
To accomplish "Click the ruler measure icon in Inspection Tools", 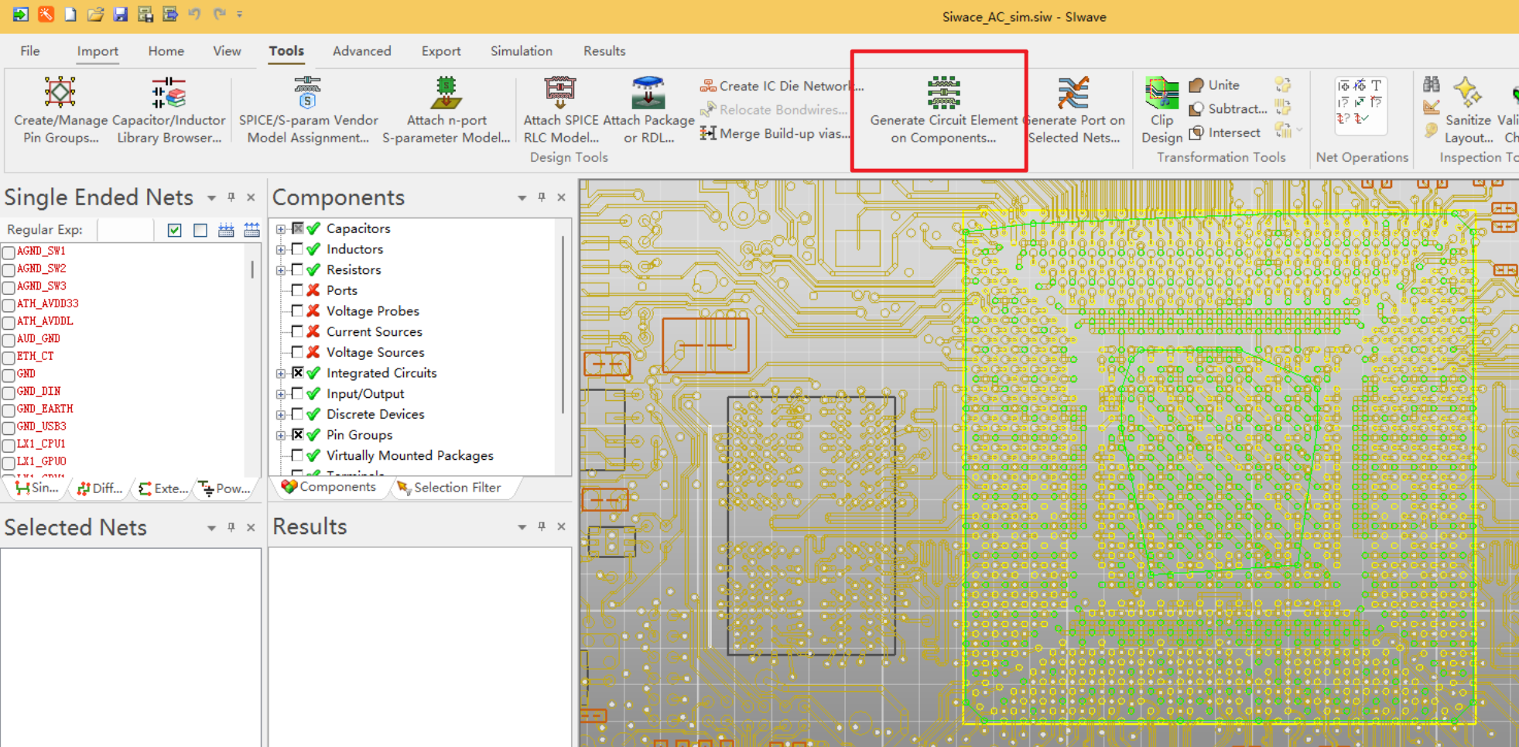I will coord(1432,108).
